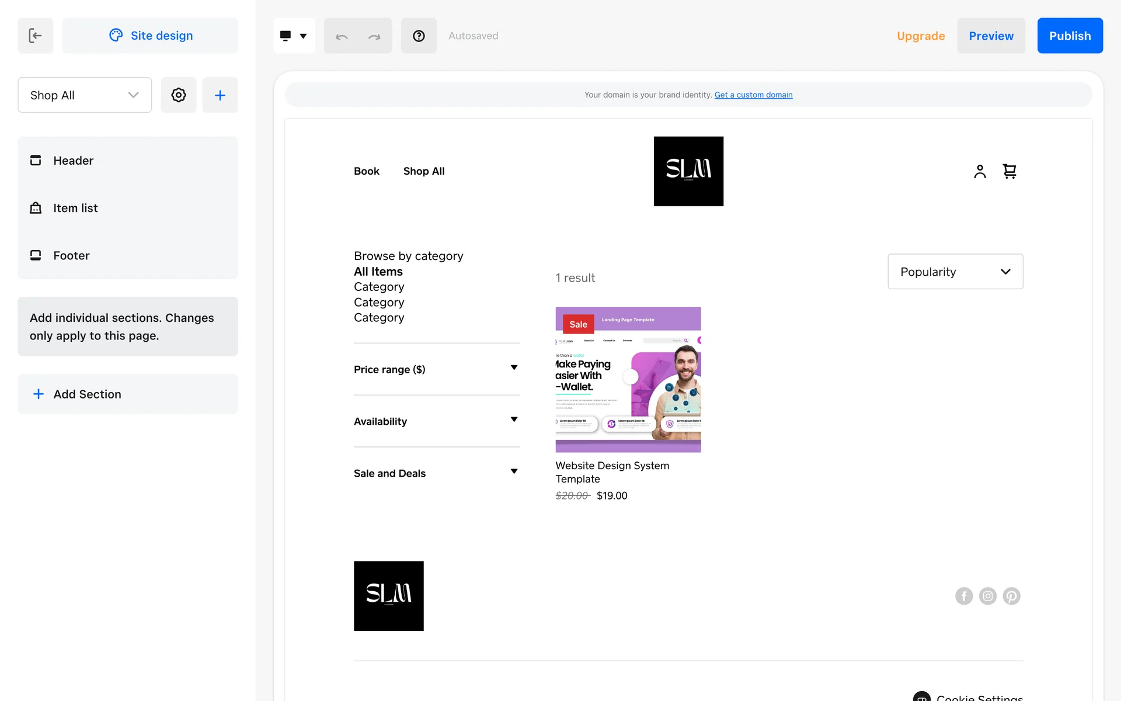Viewport: 1121px width, 701px height.
Task: Open device view switcher dropdown
Action: point(294,36)
